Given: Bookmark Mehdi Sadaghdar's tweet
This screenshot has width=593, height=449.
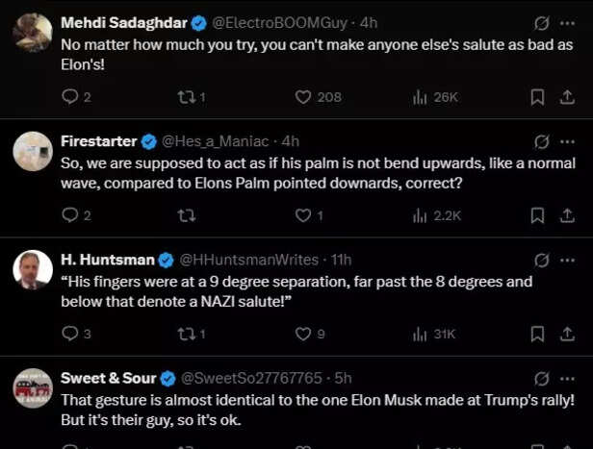Looking at the screenshot, I should (x=538, y=97).
